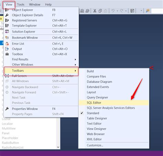
Task: Click the Copy toolbar icon
Action: tap(100, 11)
